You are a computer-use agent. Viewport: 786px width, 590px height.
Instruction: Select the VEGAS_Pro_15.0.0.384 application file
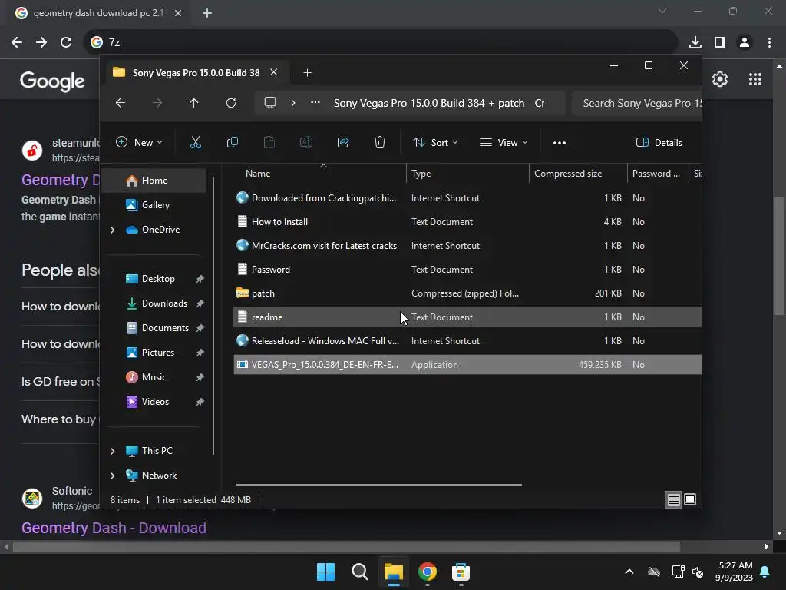pyautogui.click(x=467, y=365)
